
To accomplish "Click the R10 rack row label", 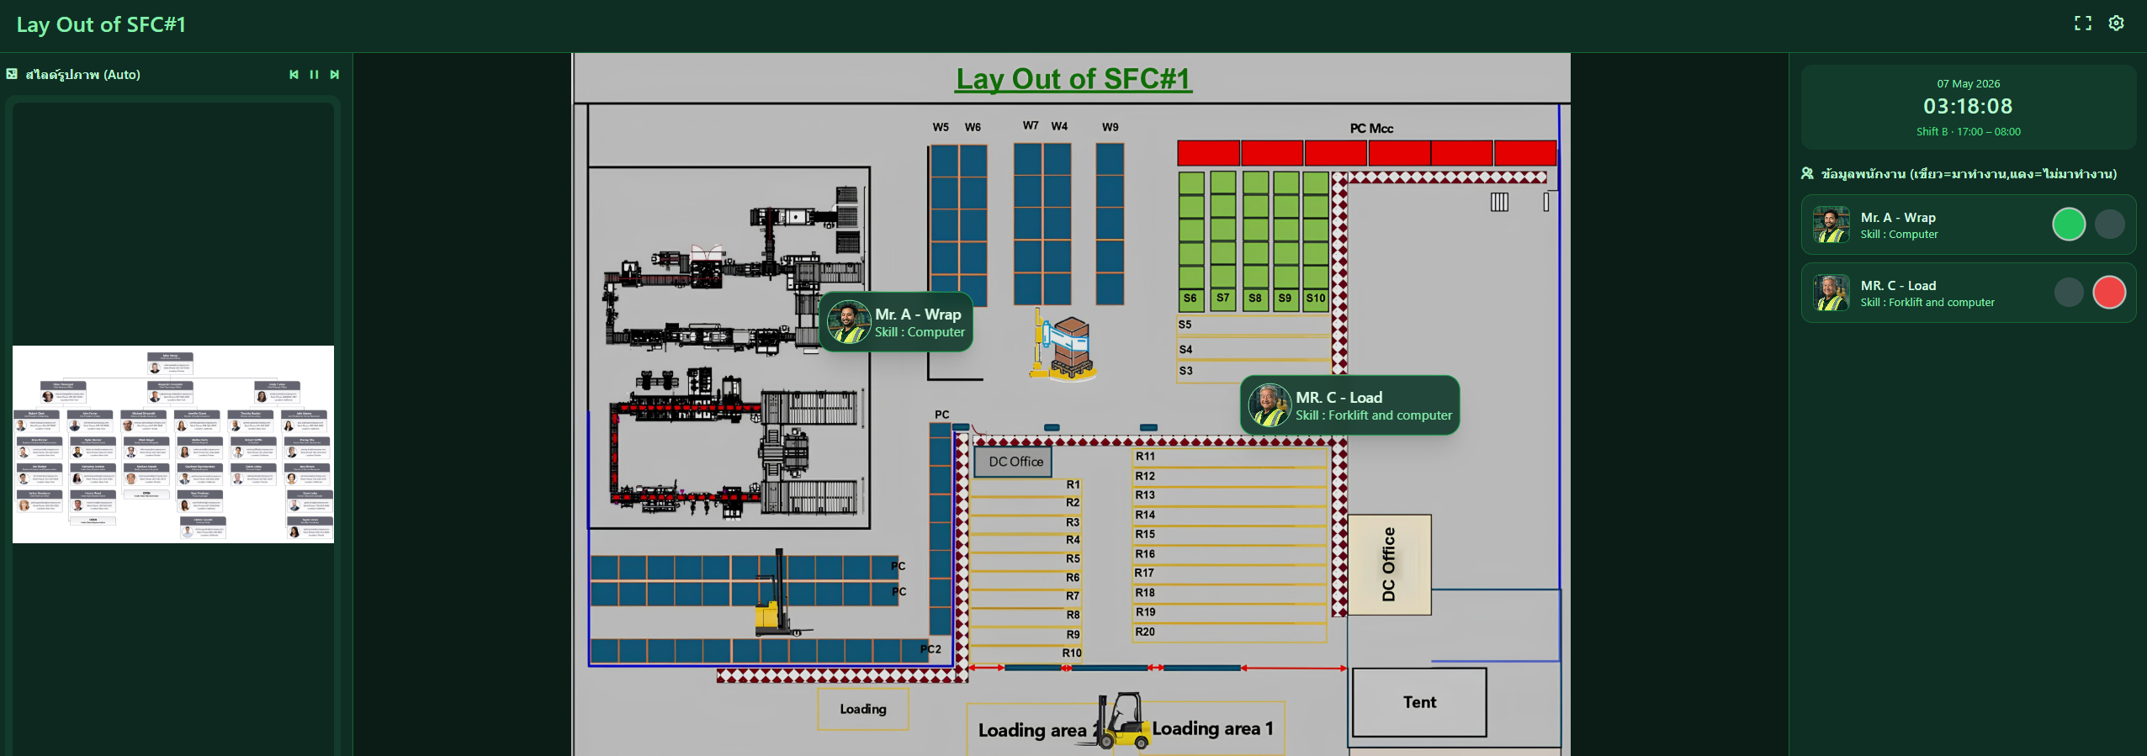I will (1072, 653).
